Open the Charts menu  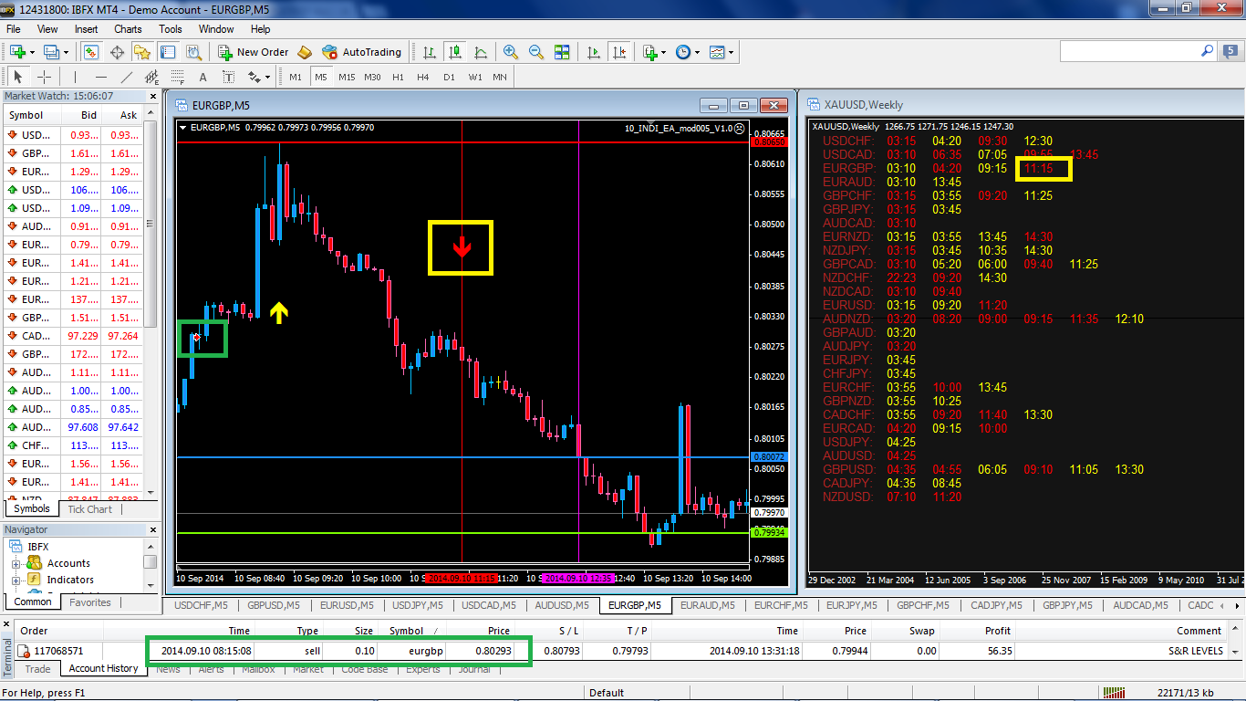tap(128, 29)
